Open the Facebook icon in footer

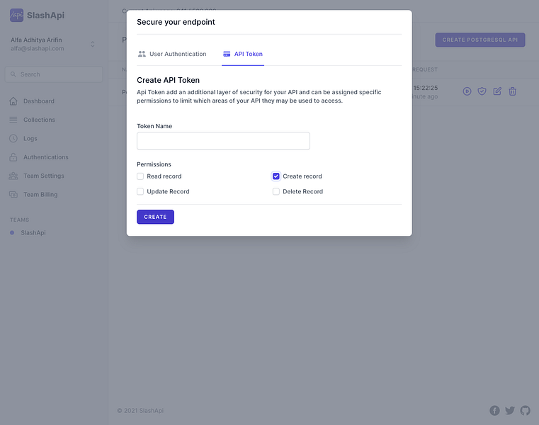click(x=494, y=411)
